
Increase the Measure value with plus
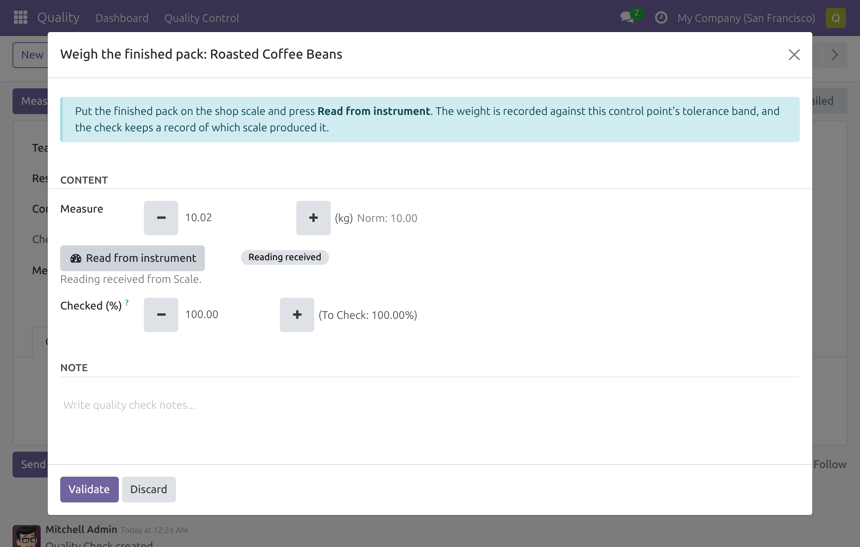[313, 218]
